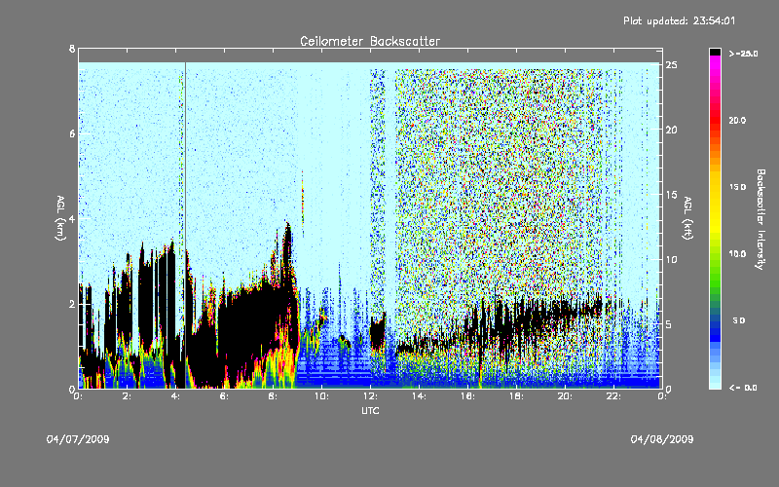Click the UTC x-axis label
This screenshot has width=779, height=487.
(x=370, y=410)
